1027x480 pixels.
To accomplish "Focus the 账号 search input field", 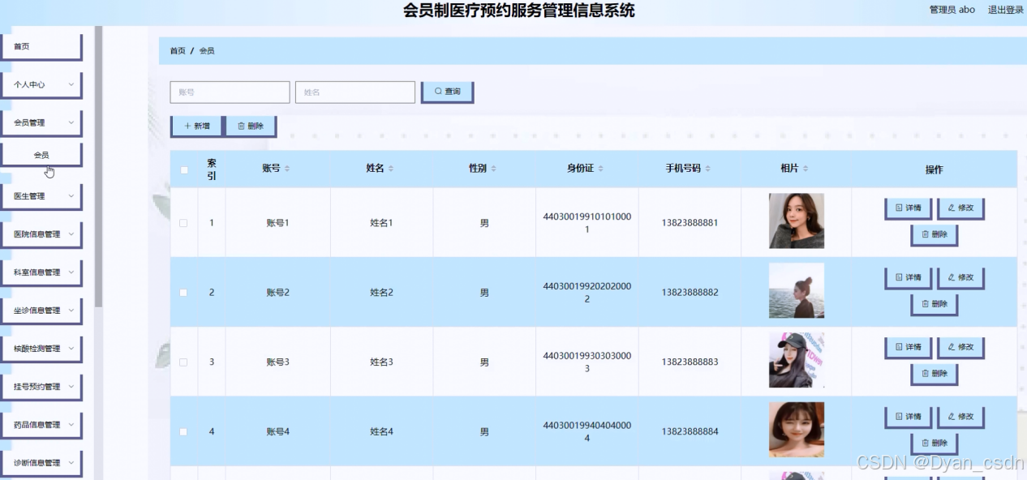I will 230,92.
